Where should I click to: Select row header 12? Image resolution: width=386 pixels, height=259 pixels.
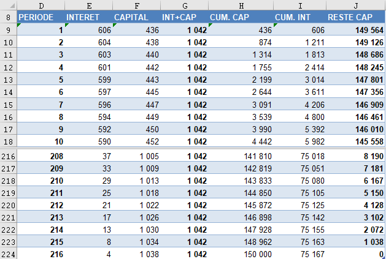click(9, 67)
